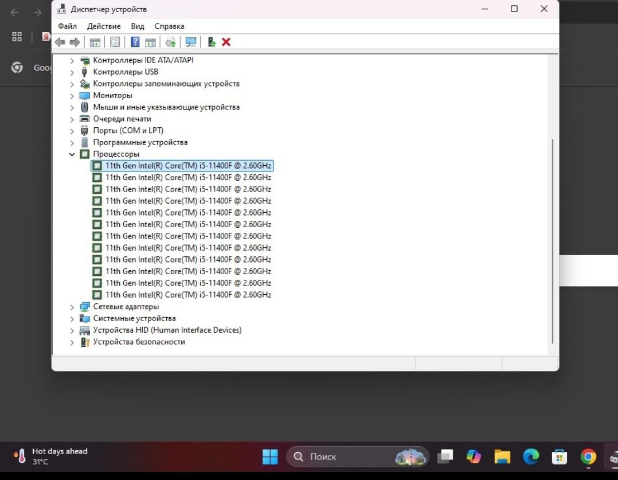Viewport: 618px width, 480px height.
Task: Open the Device Manager title bar icon menu
Action: (x=61, y=9)
